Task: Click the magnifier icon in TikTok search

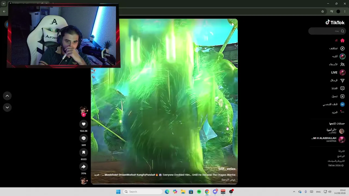Action: (x=342, y=31)
